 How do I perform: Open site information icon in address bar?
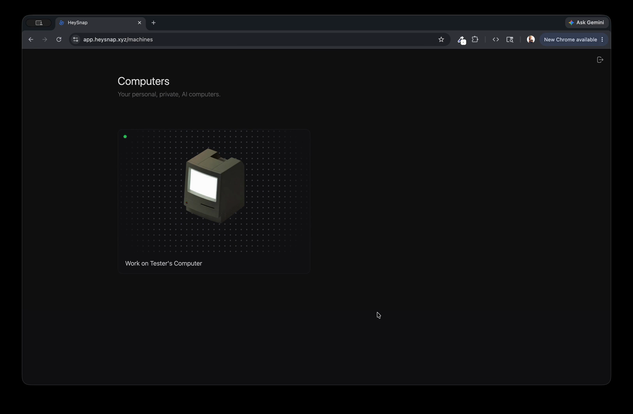[76, 39]
